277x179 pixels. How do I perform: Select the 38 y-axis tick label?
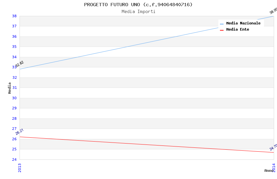(14, 16)
